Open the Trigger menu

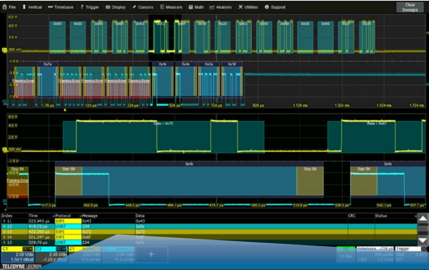90,7
